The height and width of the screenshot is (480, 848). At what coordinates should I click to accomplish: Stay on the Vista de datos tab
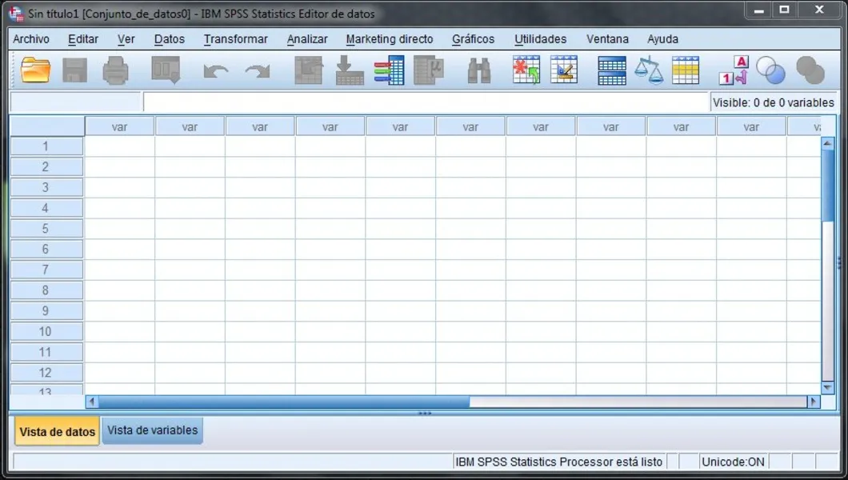click(56, 430)
